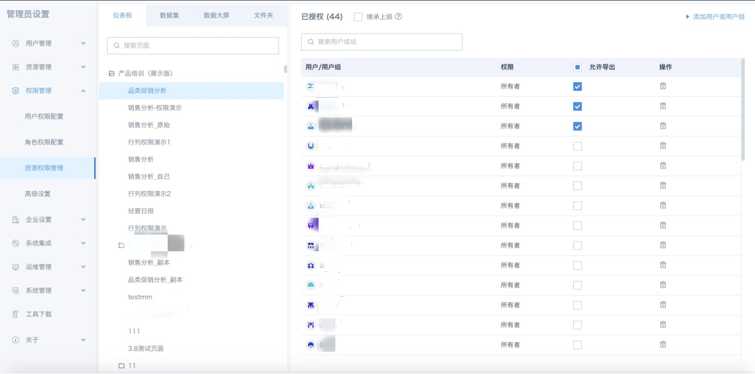Click the 运维管理 monitor icon
This screenshot has width=755, height=374.
(16, 267)
